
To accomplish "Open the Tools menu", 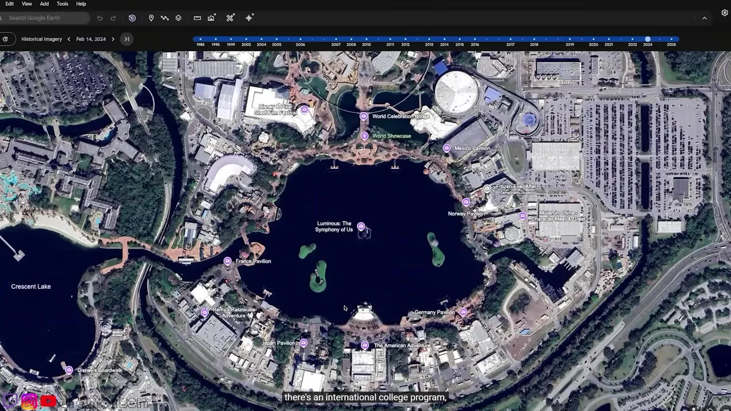I will (x=62, y=4).
